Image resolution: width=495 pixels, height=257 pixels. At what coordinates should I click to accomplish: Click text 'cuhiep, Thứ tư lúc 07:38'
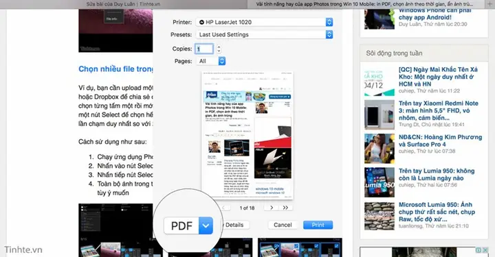point(427,151)
